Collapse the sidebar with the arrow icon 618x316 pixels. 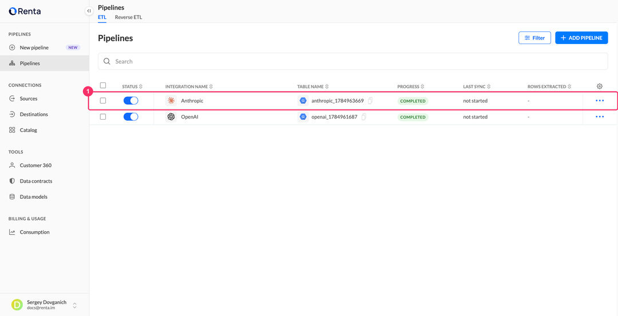pos(89,11)
